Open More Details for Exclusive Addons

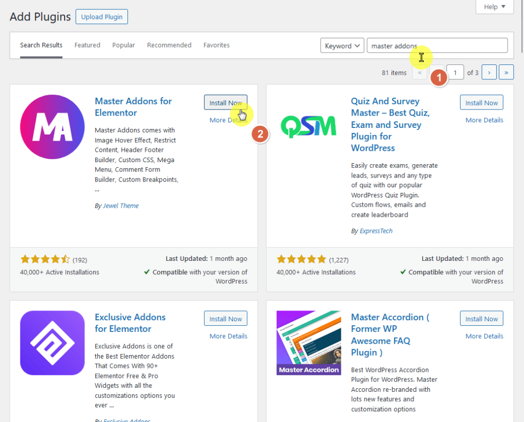[228, 336]
